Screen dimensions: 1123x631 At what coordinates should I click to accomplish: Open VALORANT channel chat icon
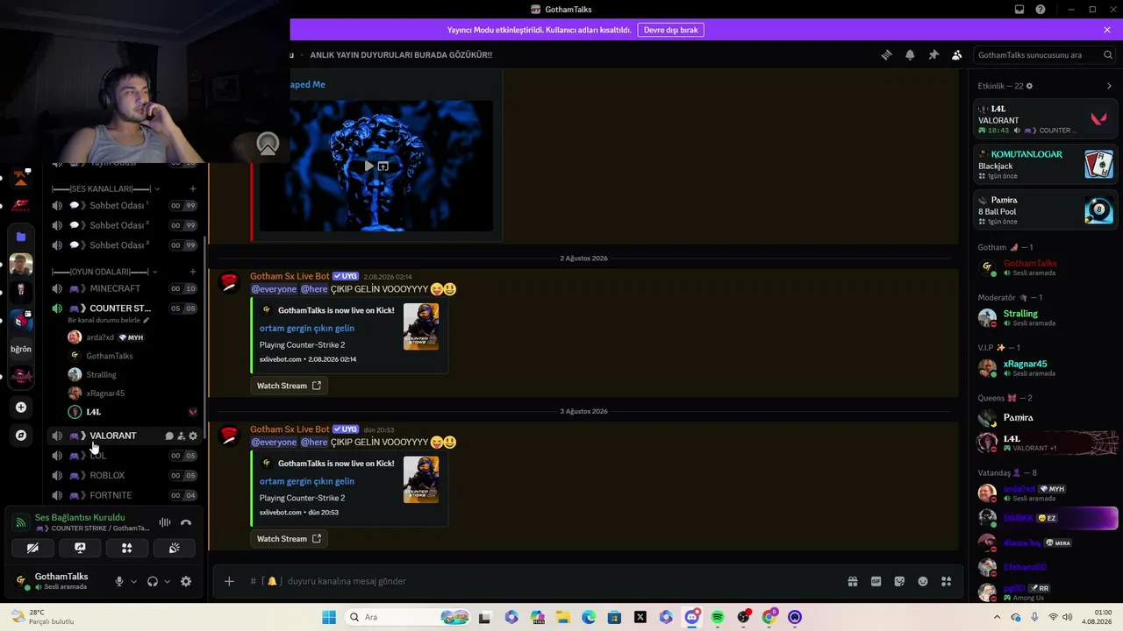click(169, 436)
